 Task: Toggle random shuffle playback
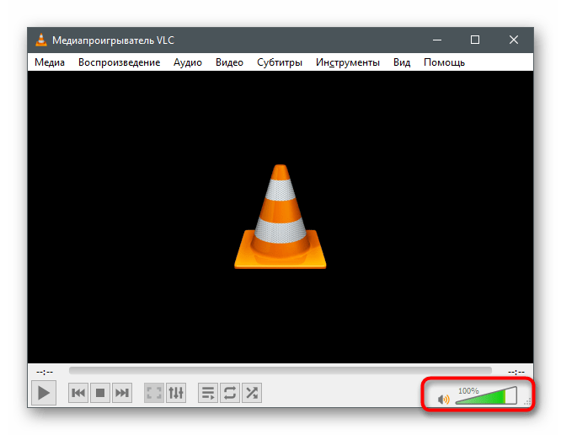tap(252, 393)
